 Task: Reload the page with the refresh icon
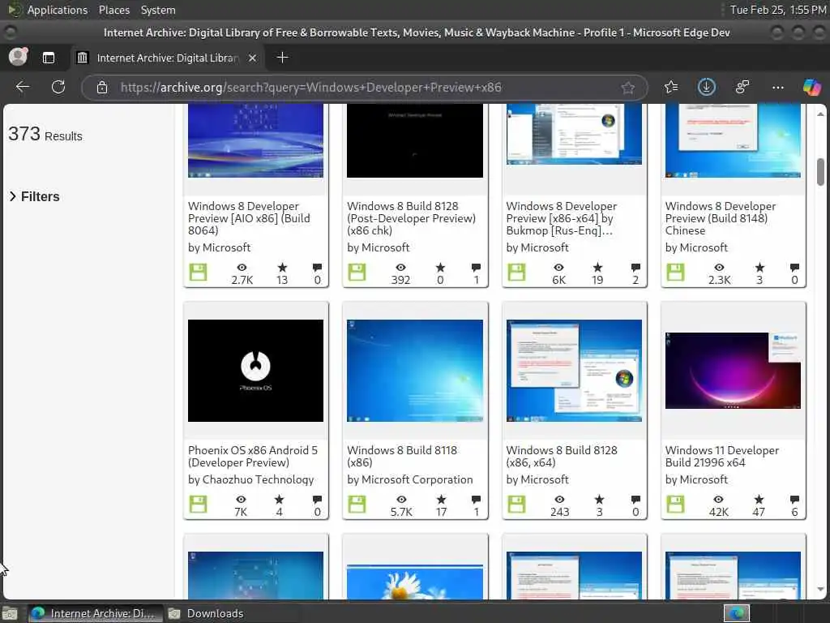[58, 87]
